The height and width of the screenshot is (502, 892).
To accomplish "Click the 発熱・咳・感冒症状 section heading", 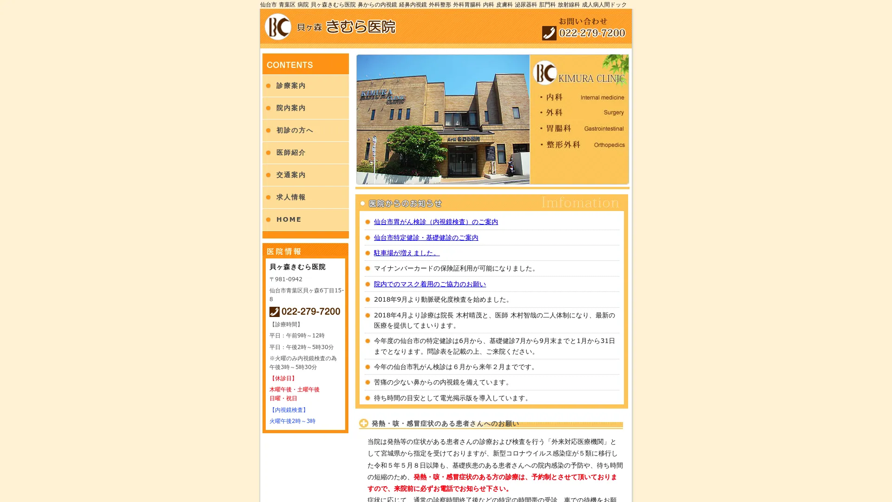I will tap(445, 423).
